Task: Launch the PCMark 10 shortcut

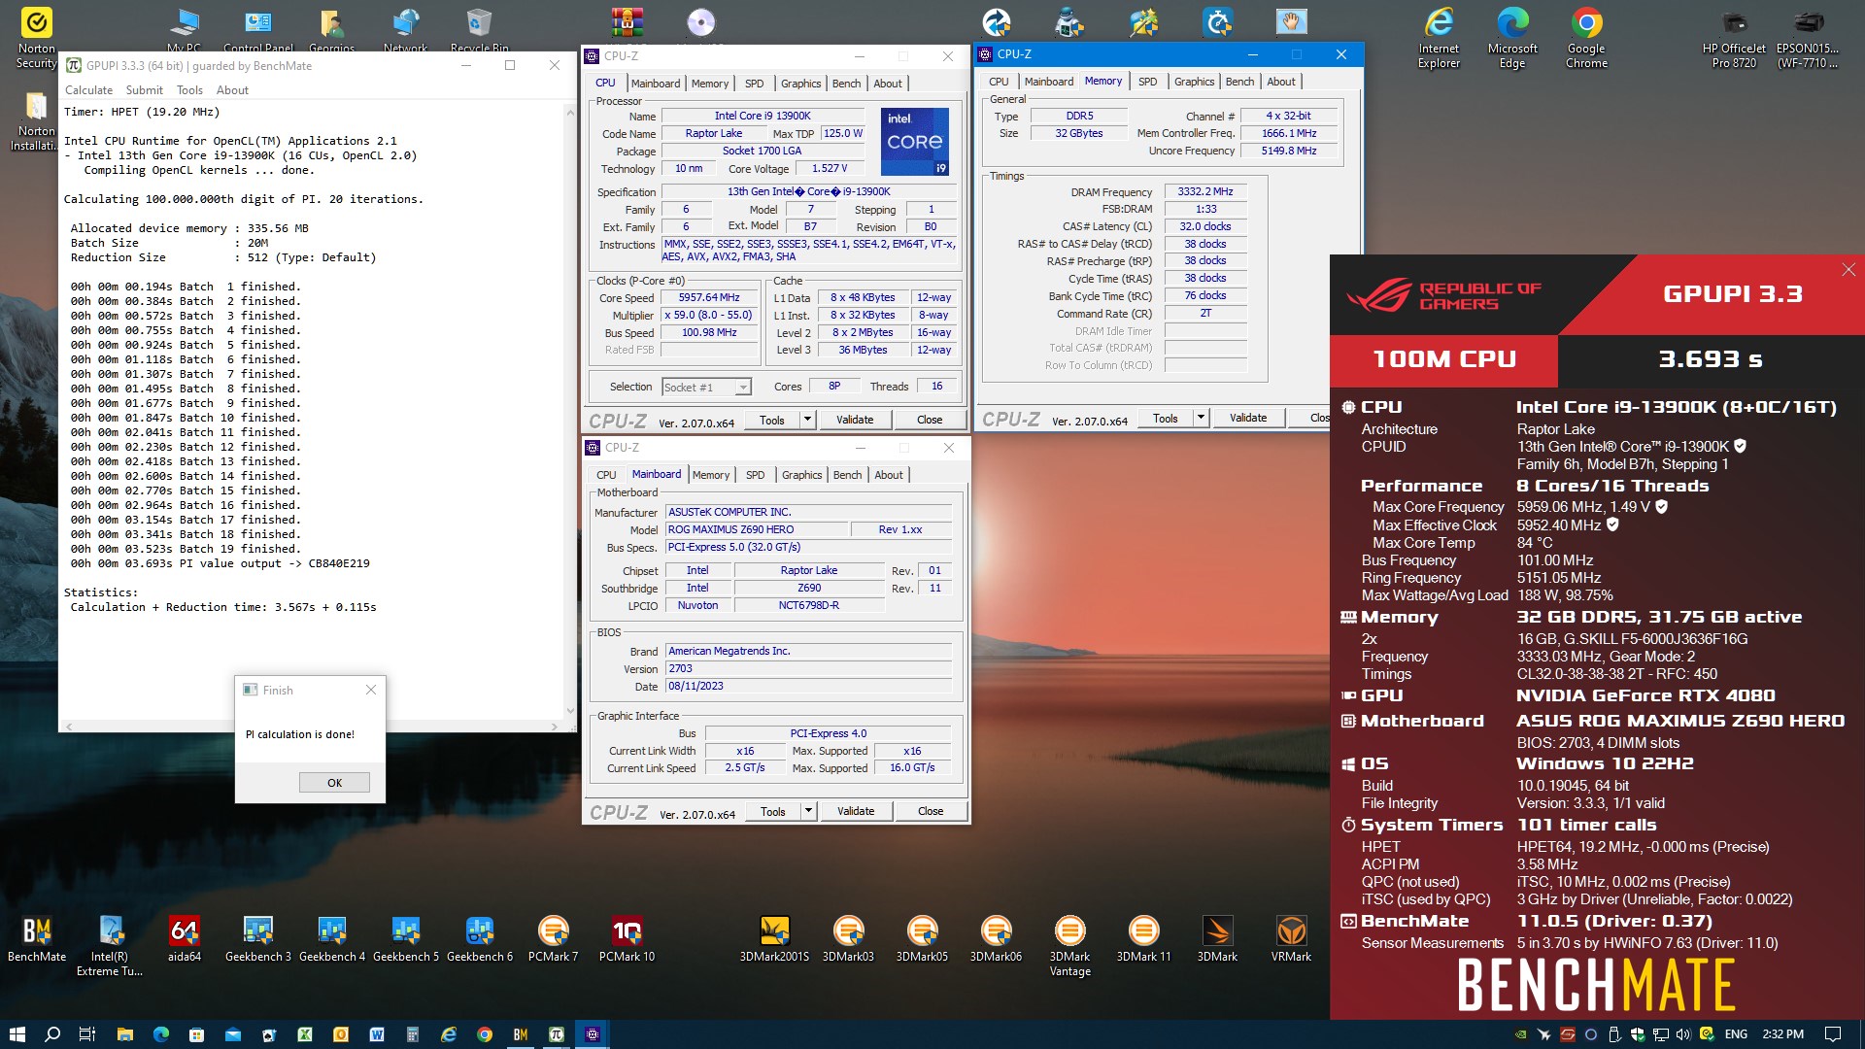Action: tap(627, 938)
